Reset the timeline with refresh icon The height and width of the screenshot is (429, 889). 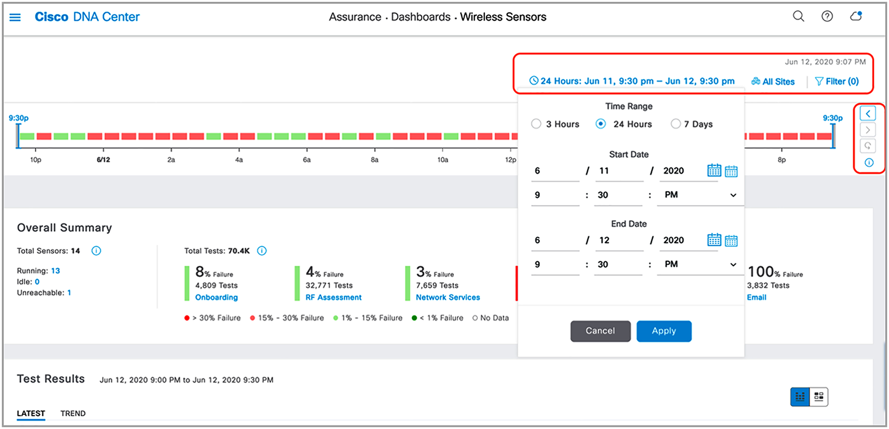coord(868,146)
